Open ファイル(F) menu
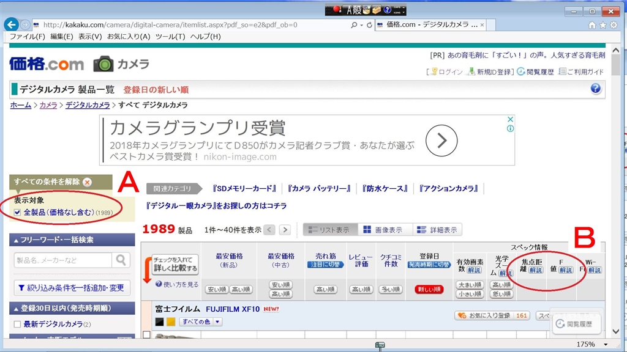This screenshot has width=627, height=352. point(27,36)
